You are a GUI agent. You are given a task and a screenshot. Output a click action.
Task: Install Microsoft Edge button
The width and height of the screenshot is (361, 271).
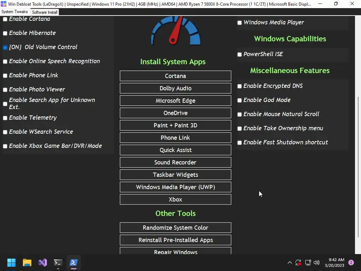coord(176,101)
